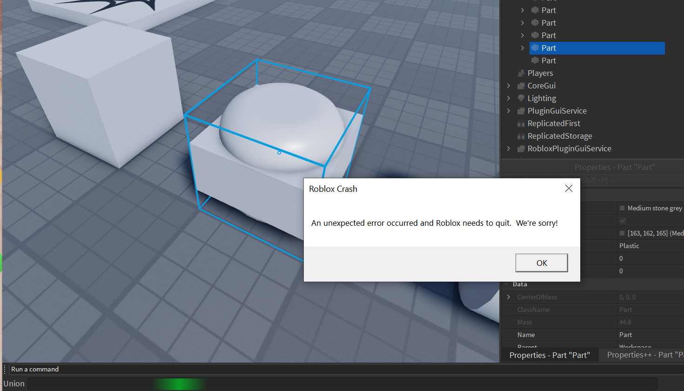Click OK on the Roblox Crash dialog
The width and height of the screenshot is (684, 391).
coord(541,263)
